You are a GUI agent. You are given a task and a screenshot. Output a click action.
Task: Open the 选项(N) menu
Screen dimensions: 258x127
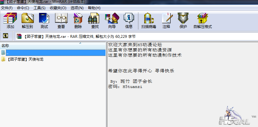coord(77,8)
